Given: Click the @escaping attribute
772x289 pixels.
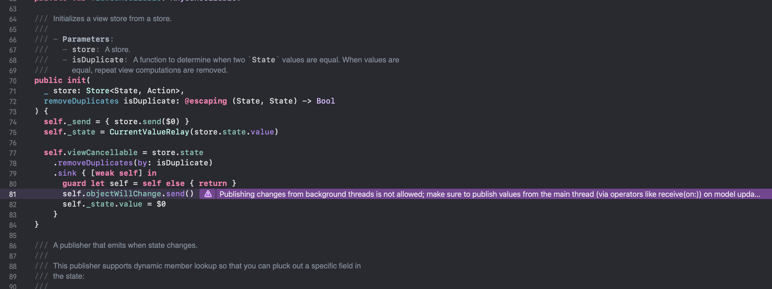Looking at the screenshot, I should [x=206, y=101].
